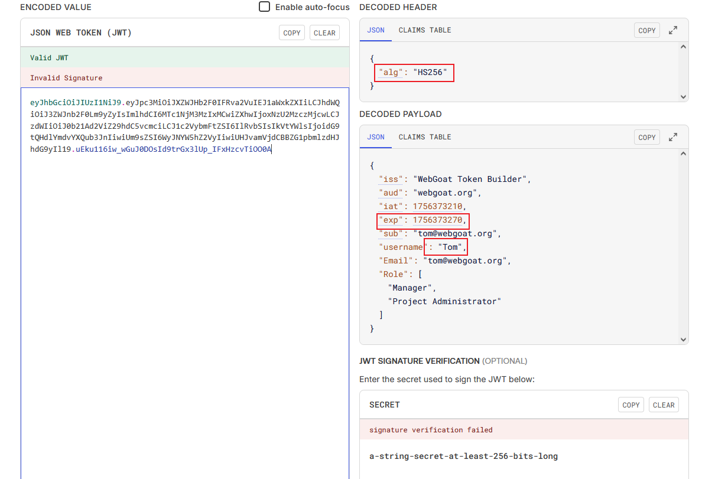The width and height of the screenshot is (715, 479).
Task: Copy the encoded JWT value
Action: [x=292, y=33]
